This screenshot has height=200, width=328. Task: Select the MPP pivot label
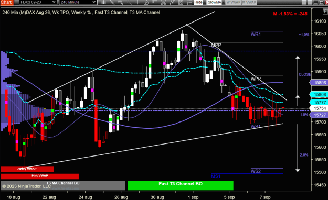coord(216,45)
